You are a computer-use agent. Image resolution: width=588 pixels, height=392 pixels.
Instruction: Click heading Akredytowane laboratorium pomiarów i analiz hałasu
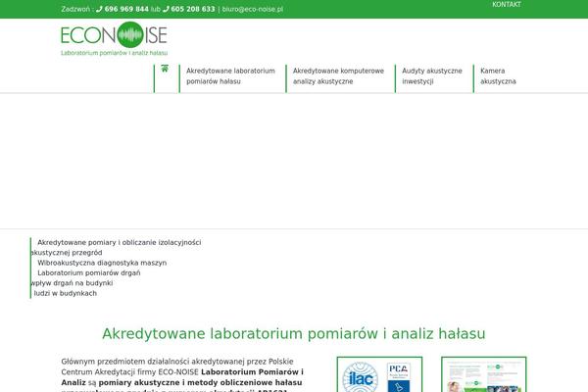[x=294, y=333]
